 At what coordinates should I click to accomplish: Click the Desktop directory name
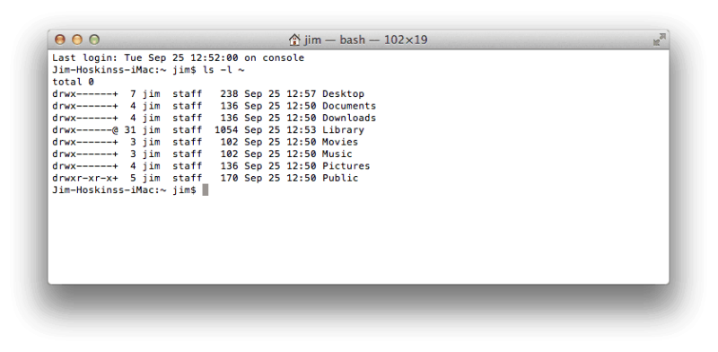pos(343,94)
